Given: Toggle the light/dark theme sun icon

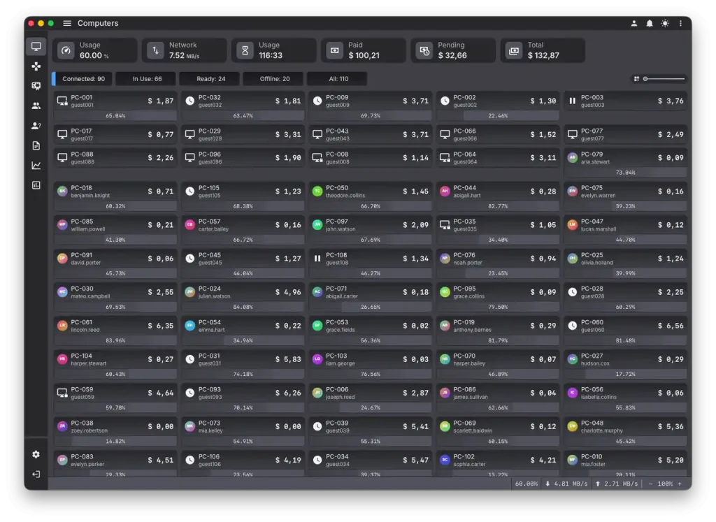Looking at the screenshot, I should pyautogui.click(x=665, y=23).
